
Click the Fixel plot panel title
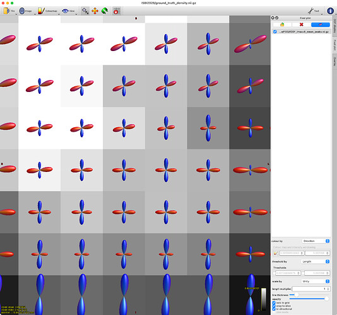click(305, 18)
